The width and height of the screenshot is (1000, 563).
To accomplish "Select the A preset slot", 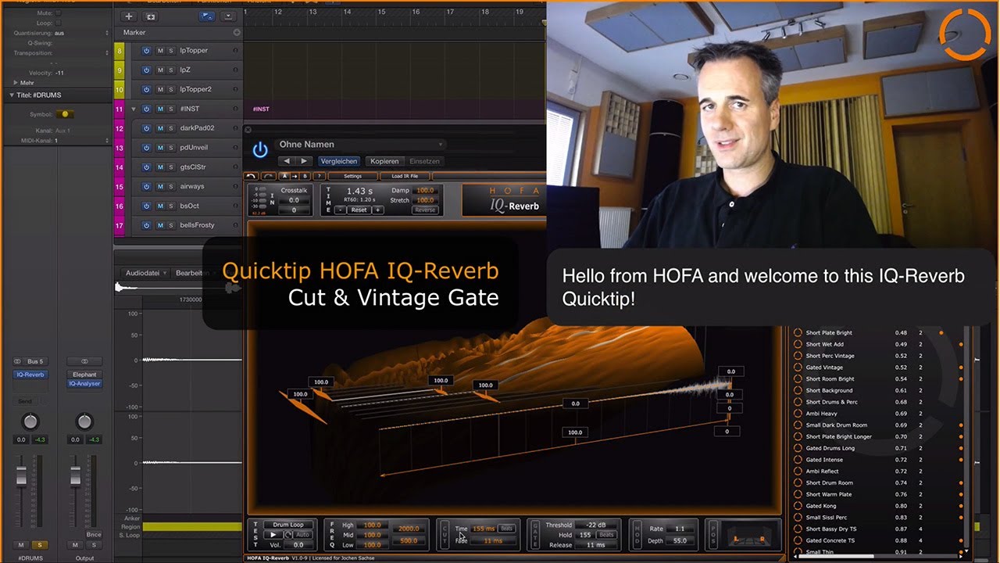I will (x=284, y=176).
